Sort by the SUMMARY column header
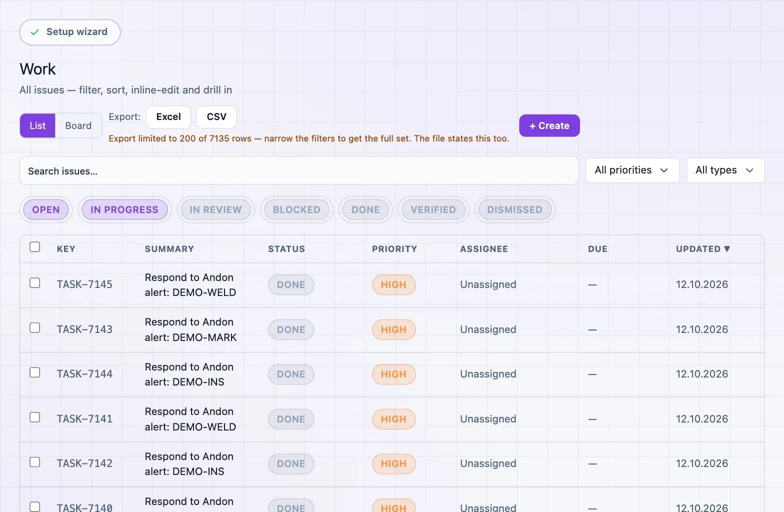 tap(169, 249)
